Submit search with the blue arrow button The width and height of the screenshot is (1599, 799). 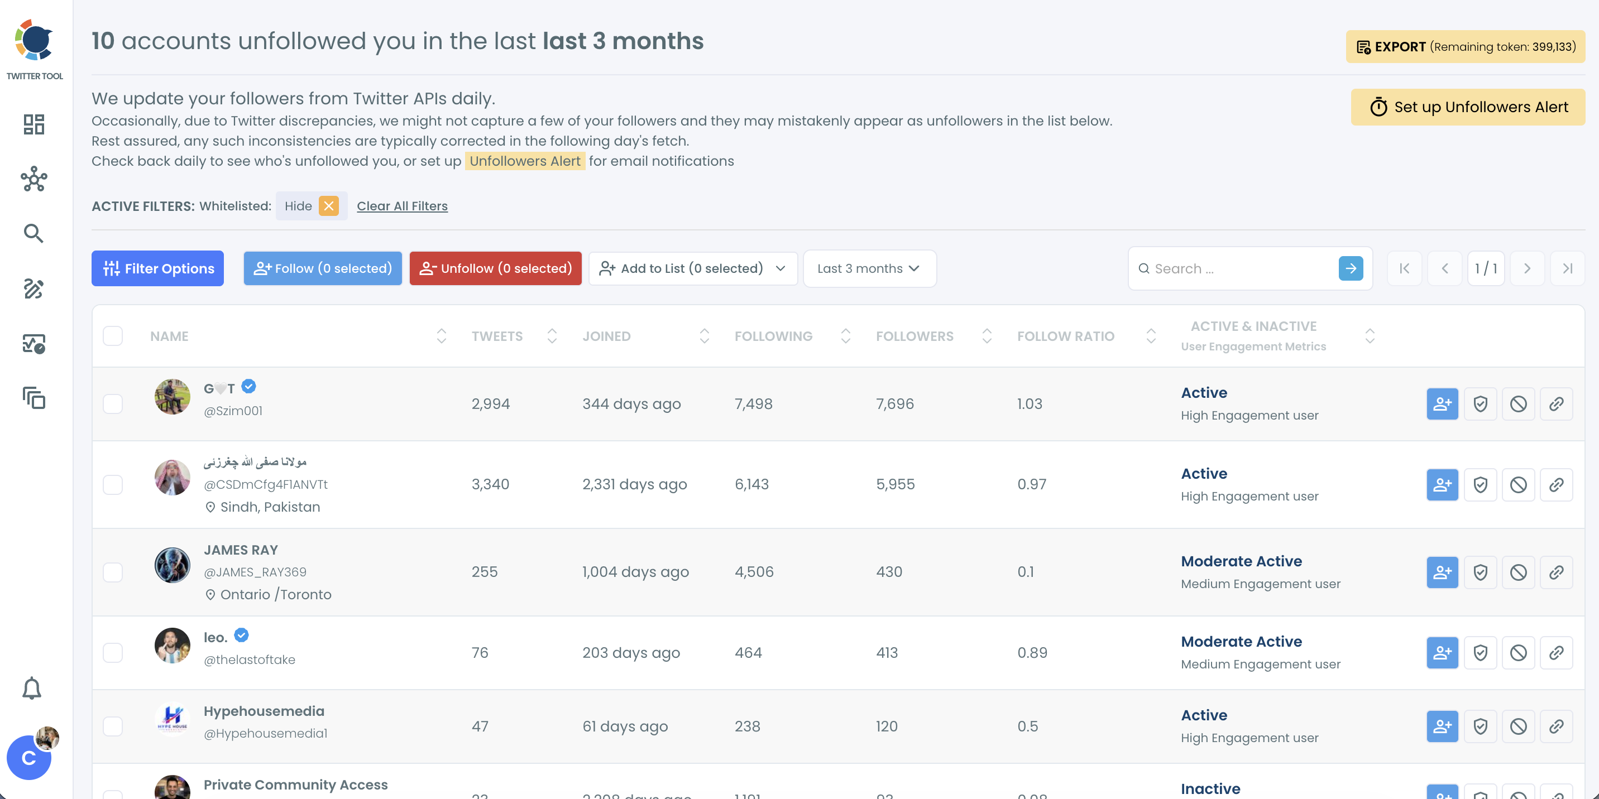1351,268
